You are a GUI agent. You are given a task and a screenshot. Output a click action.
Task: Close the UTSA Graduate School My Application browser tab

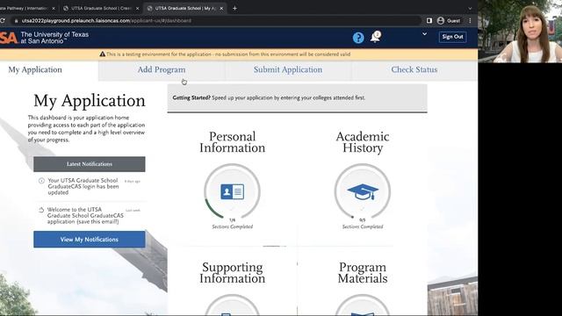(x=221, y=8)
